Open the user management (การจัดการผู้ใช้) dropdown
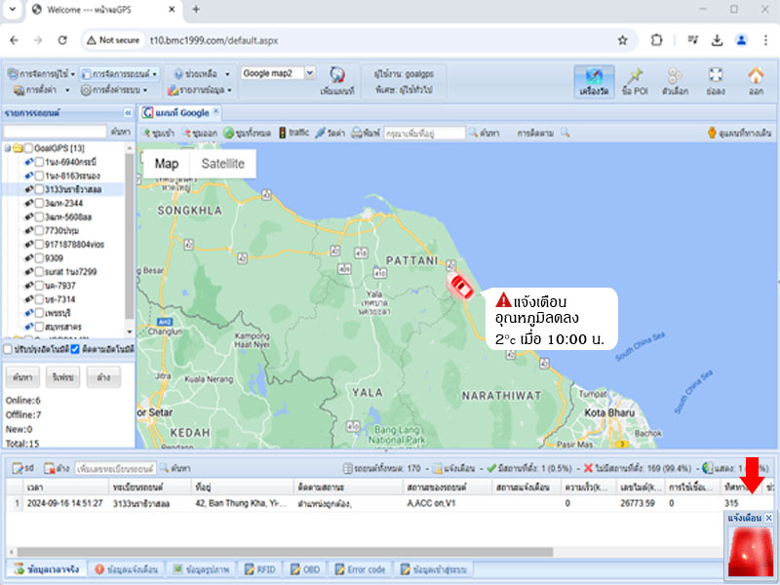780x585 pixels. tap(41, 74)
